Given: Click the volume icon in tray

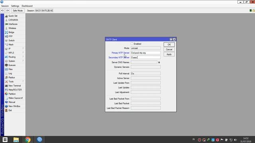Looking at the screenshot, I should (235, 140).
